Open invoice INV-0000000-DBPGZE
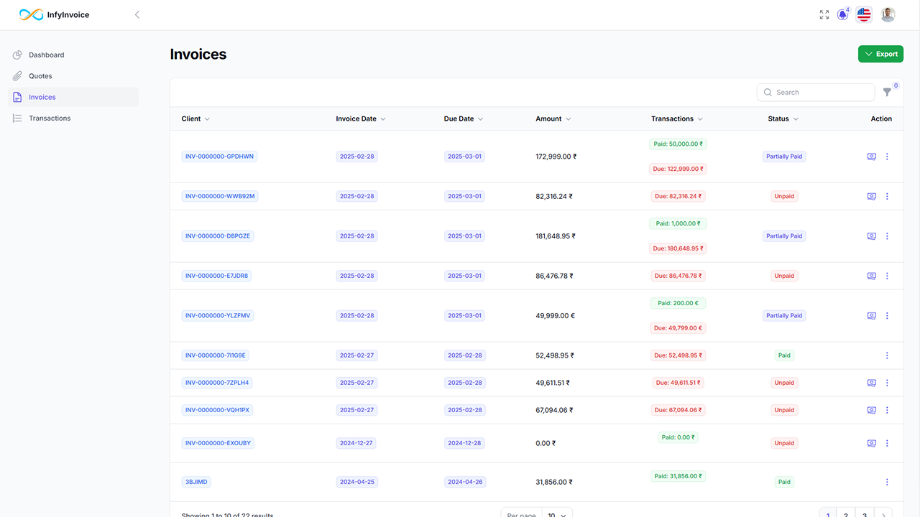 click(217, 236)
